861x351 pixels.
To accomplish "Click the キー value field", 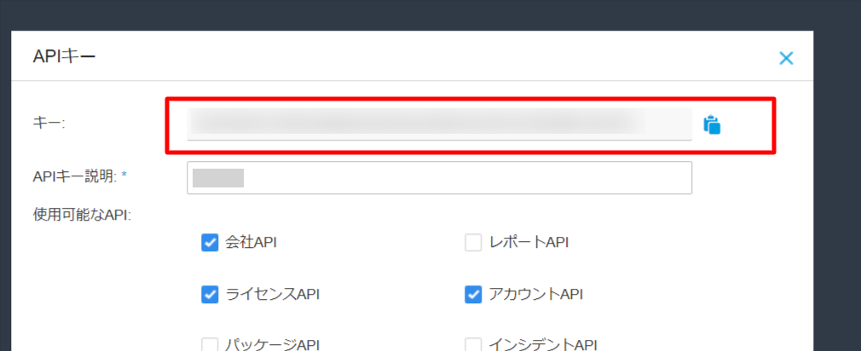I will [x=439, y=124].
